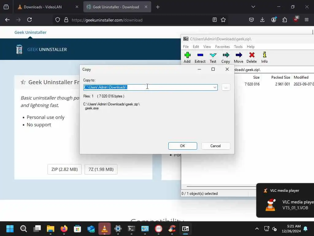Open the Edit menu in 7-Zip
314x236 pixels.
(x=196, y=47)
